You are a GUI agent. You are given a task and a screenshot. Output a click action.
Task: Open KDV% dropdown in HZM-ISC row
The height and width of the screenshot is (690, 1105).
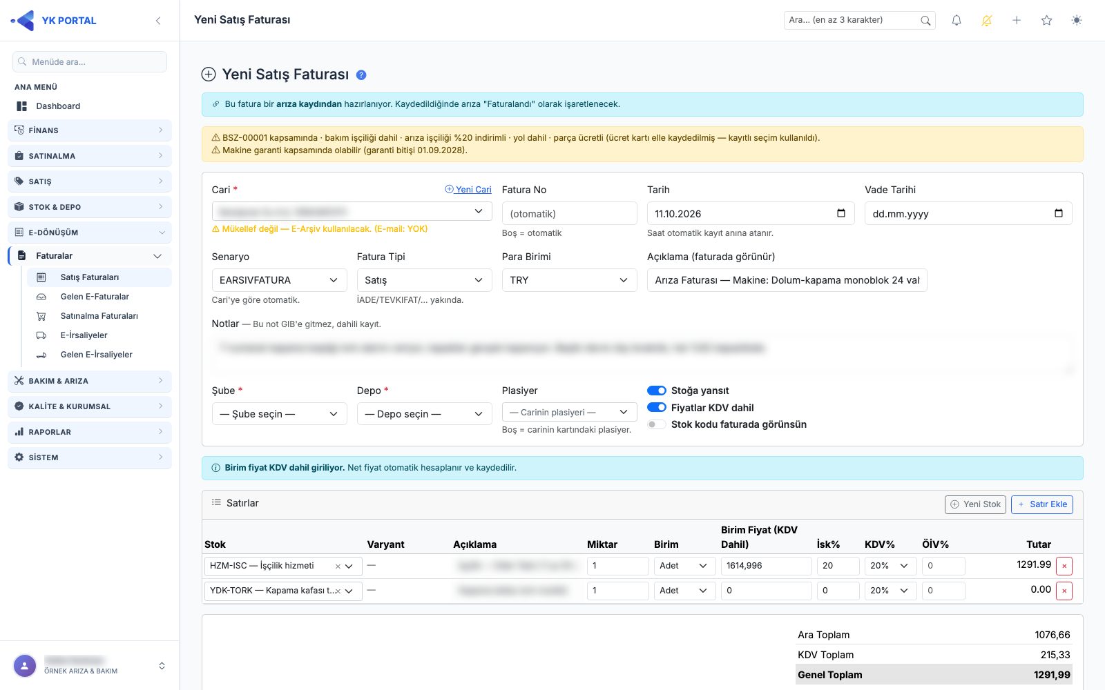890,566
